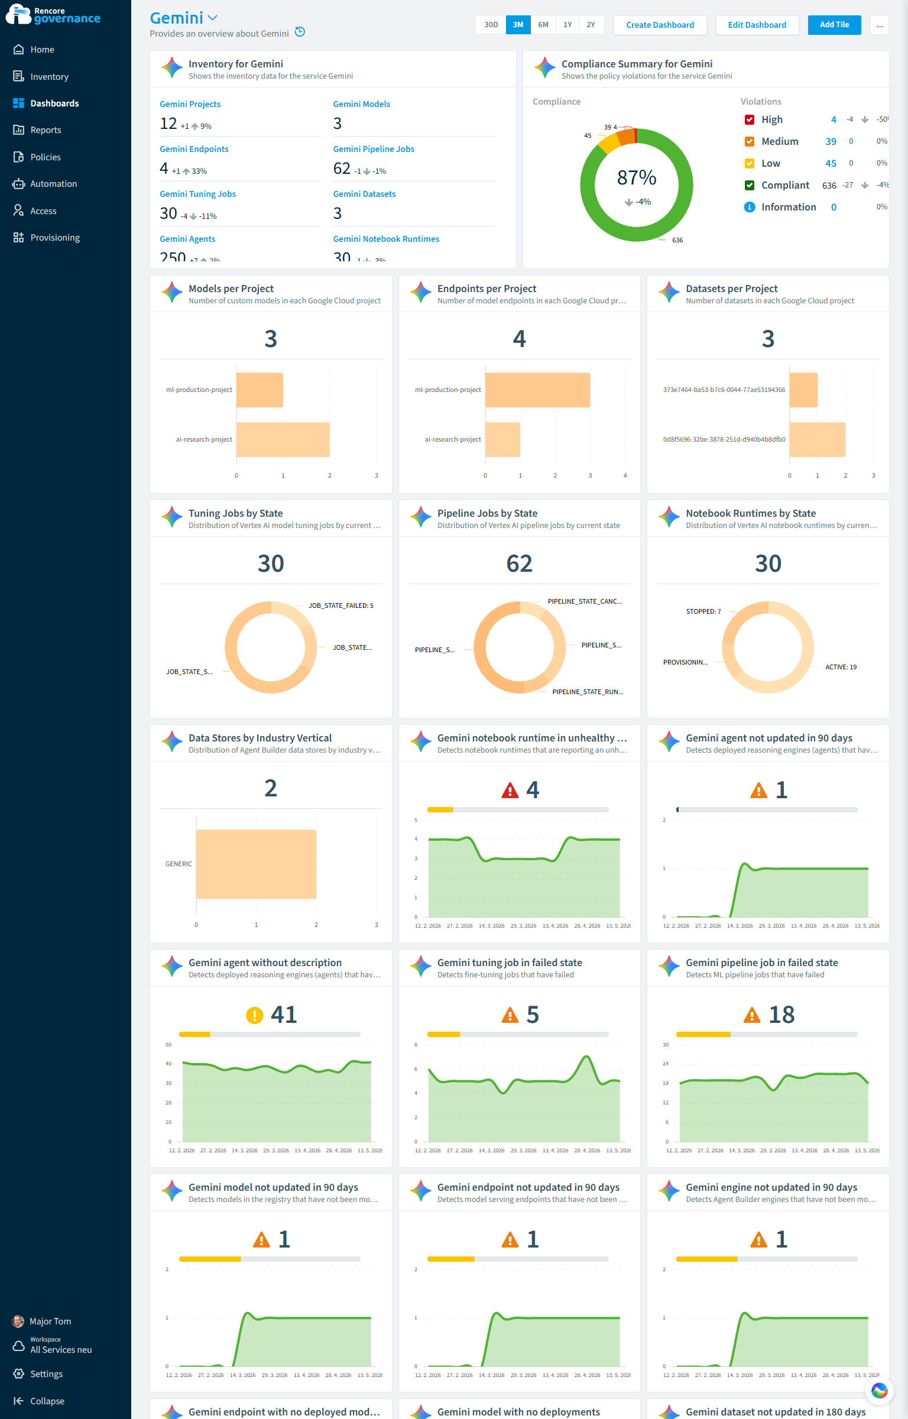Open the more options ellipsis menu
The height and width of the screenshot is (1419, 908).
(880, 25)
